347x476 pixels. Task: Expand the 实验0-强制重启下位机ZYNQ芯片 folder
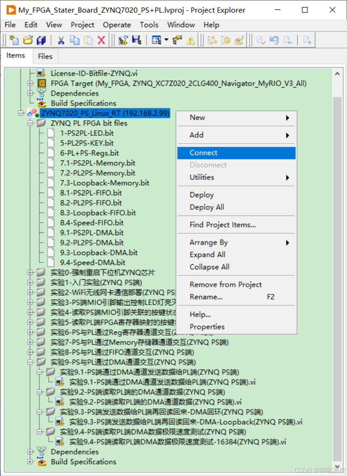point(30,272)
